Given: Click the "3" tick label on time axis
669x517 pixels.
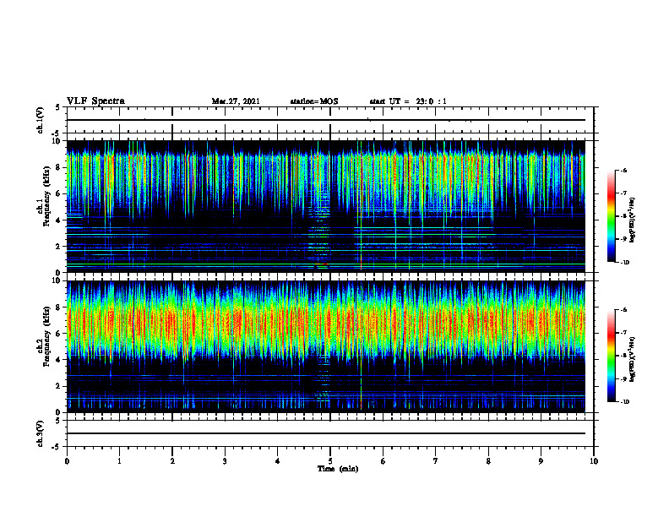Looking at the screenshot, I should (225, 461).
